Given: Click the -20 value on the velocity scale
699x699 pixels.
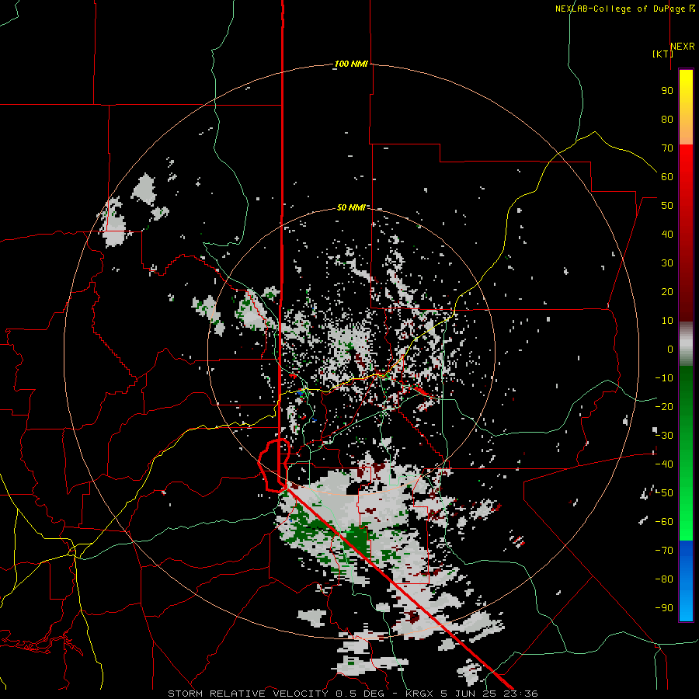Looking at the screenshot, I should pyautogui.click(x=664, y=407).
